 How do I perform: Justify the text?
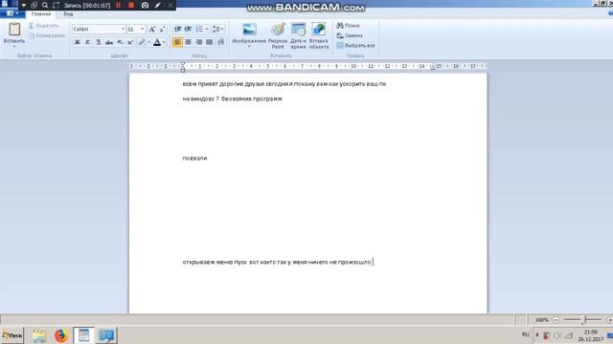click(210, 42)
